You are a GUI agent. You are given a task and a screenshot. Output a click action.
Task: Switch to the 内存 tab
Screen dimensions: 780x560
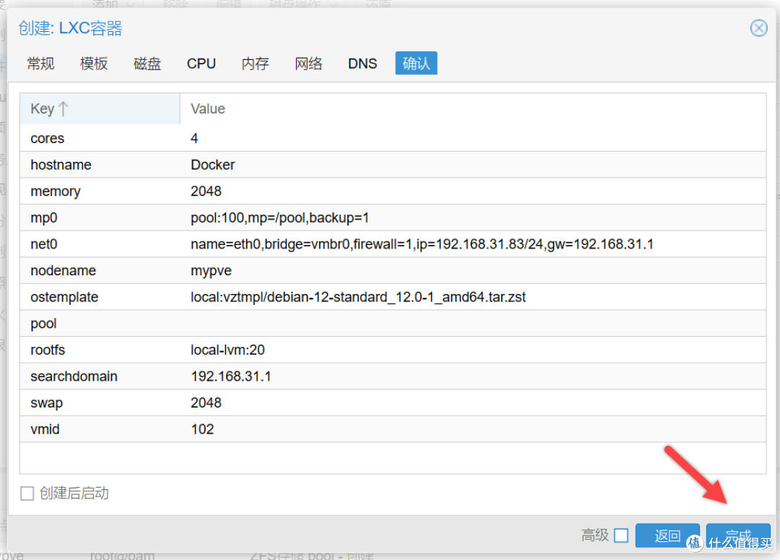click(255, 64)
